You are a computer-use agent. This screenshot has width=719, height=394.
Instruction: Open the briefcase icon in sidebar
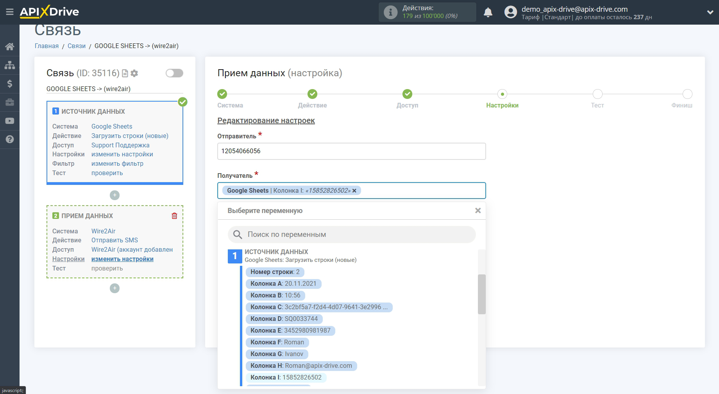pos(10,102)
